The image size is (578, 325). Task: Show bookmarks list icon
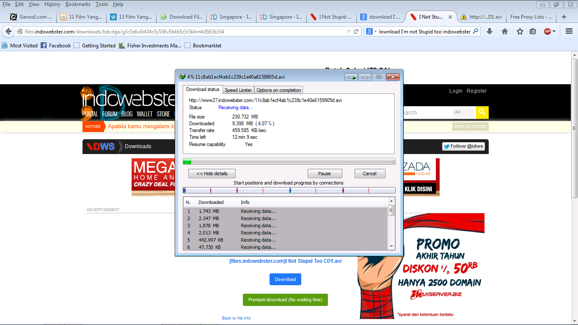coord(533,31)
